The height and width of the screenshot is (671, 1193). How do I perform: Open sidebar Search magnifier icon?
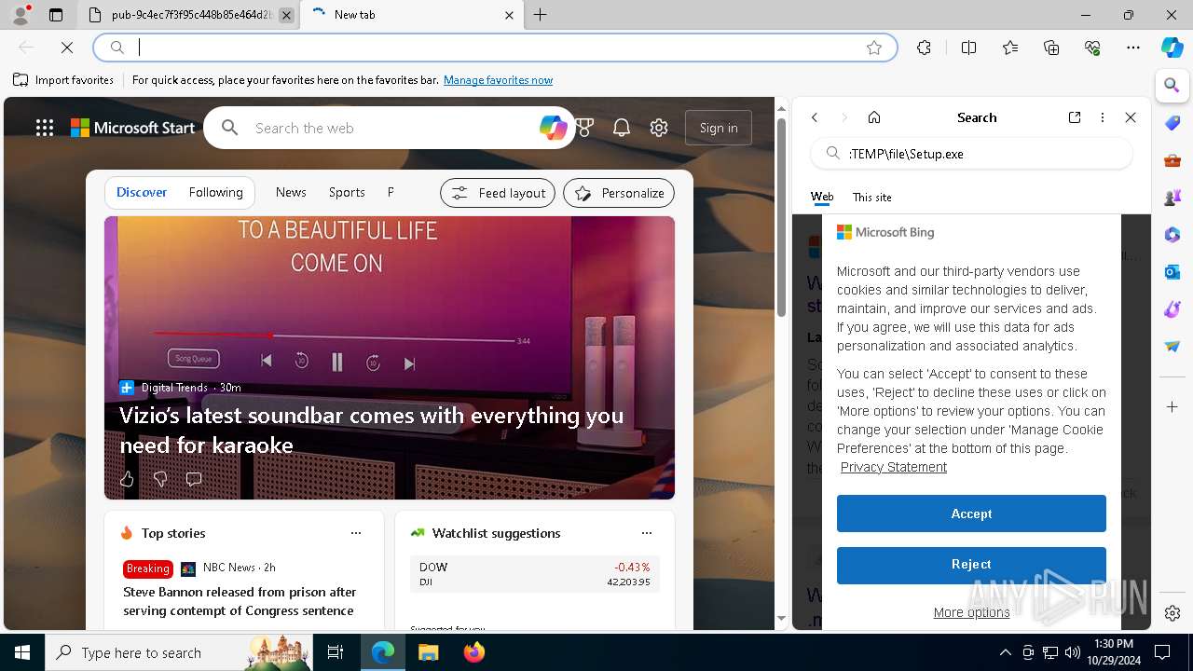(1172, 85)
